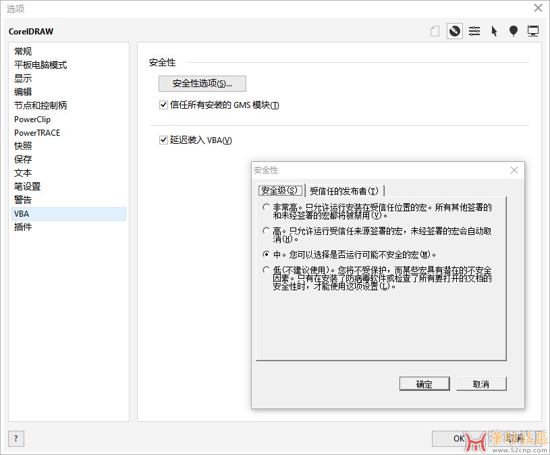Click the 安全性选项(S)... button
The image size is (550, 455).
coord(202,84)
